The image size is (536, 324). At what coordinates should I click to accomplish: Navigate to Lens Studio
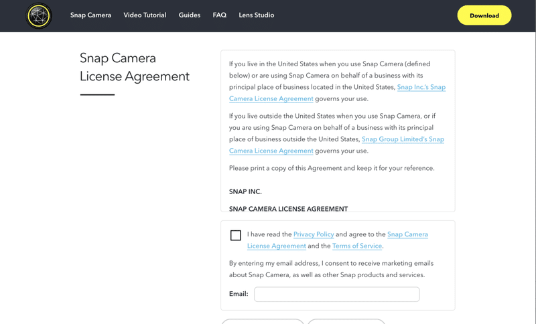pyautogui.click(x=257, y=15)
